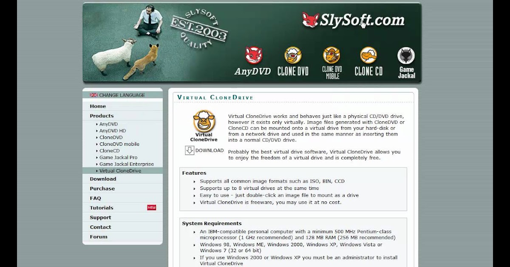The height and width of the screenshot is (267, 510).
Task: Open the Game Jackal wolf icon
Action: [406, 56]
